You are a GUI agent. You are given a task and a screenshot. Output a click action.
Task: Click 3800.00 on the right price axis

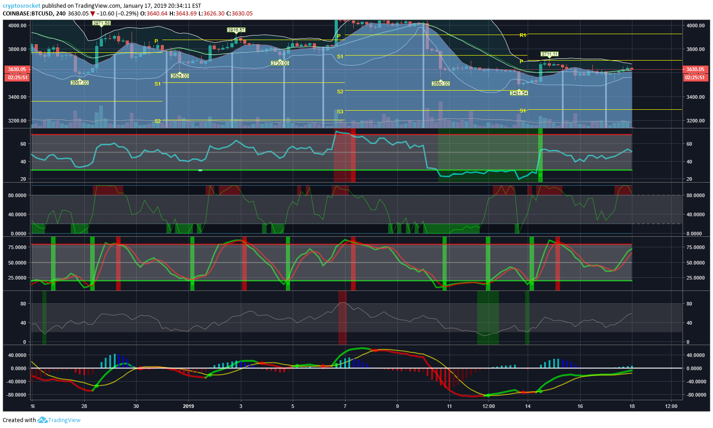point(696,49)
